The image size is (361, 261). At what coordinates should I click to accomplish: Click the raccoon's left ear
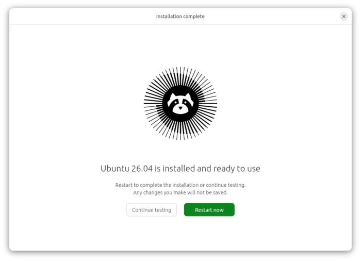coord(172,97)
